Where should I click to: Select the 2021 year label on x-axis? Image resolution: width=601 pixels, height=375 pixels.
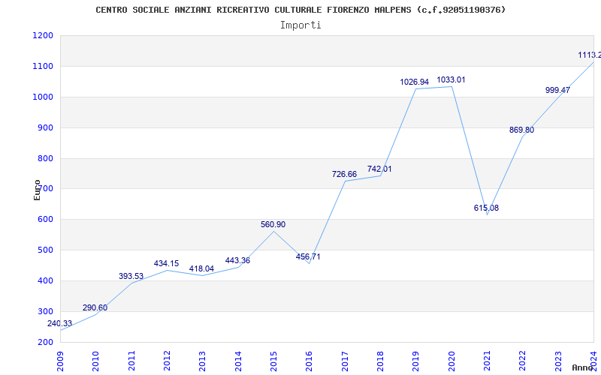487,359
